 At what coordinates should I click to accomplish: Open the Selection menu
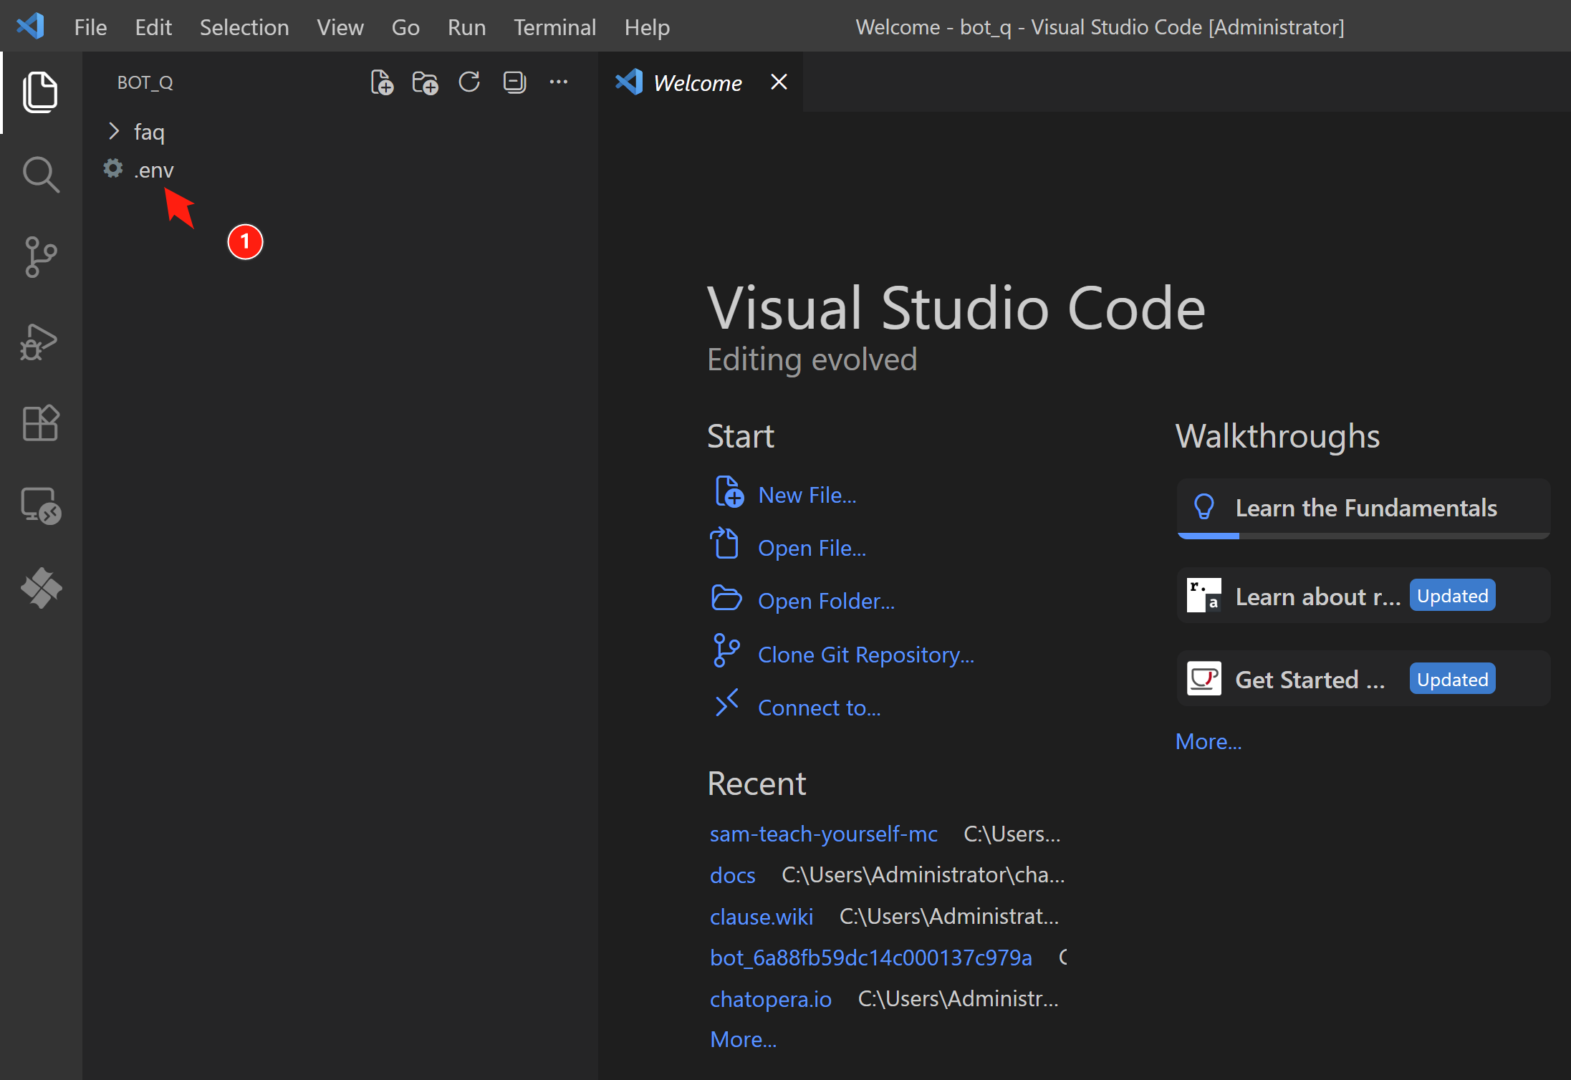tap(244, 27)
